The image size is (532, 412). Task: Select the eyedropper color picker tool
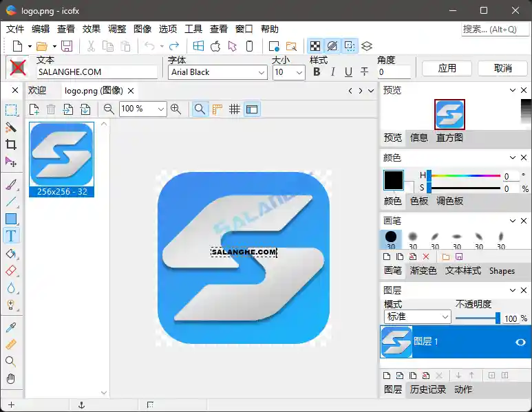(x=11, y=327)
